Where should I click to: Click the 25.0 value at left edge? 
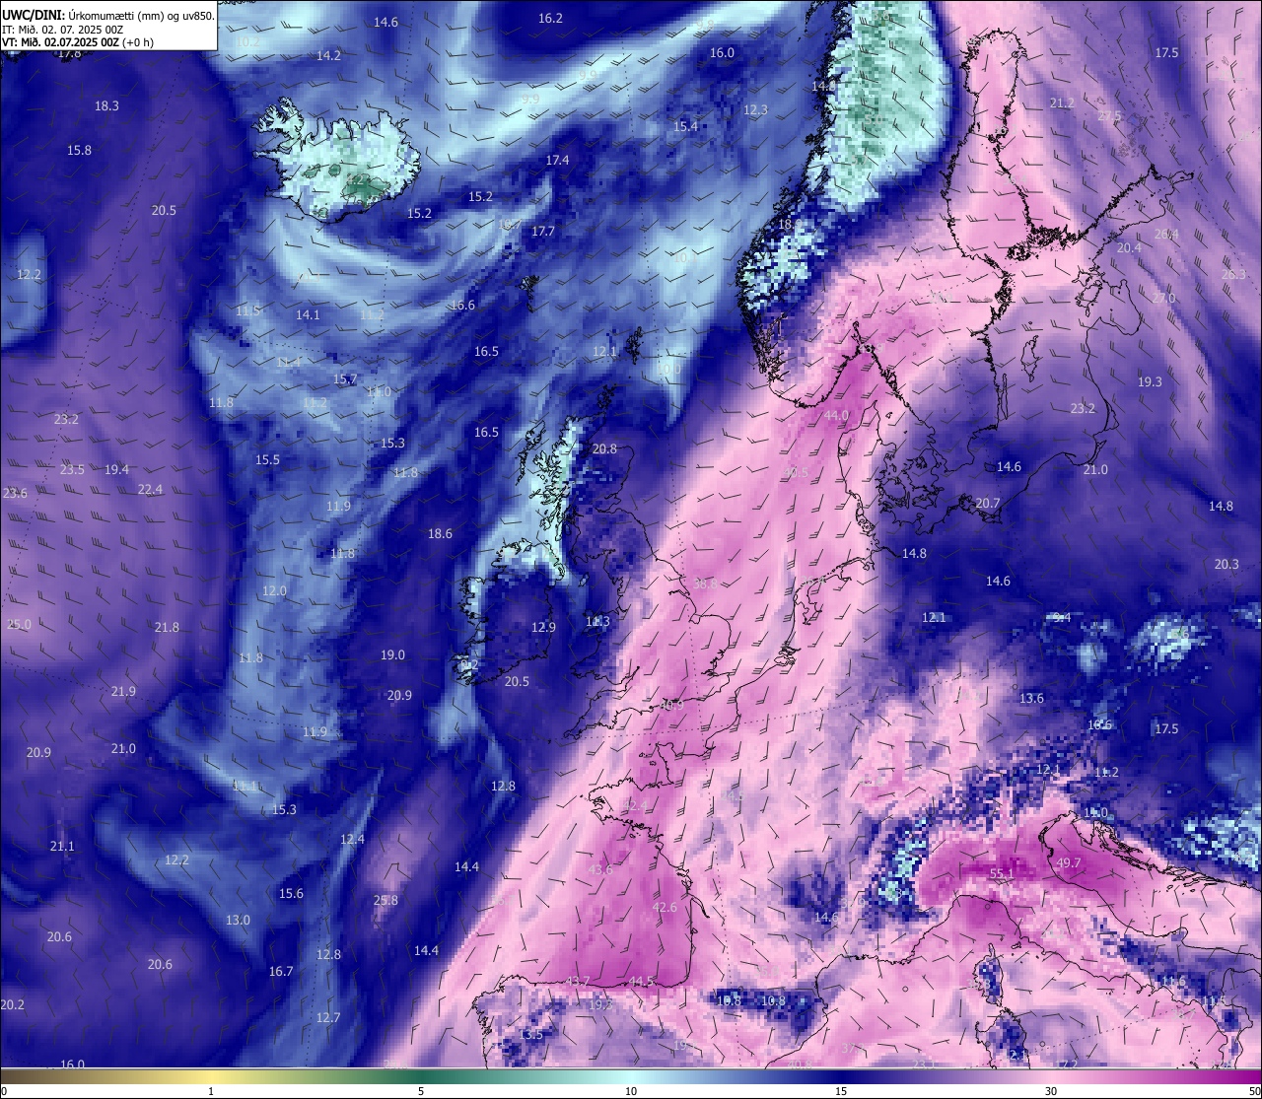(20, 625)
